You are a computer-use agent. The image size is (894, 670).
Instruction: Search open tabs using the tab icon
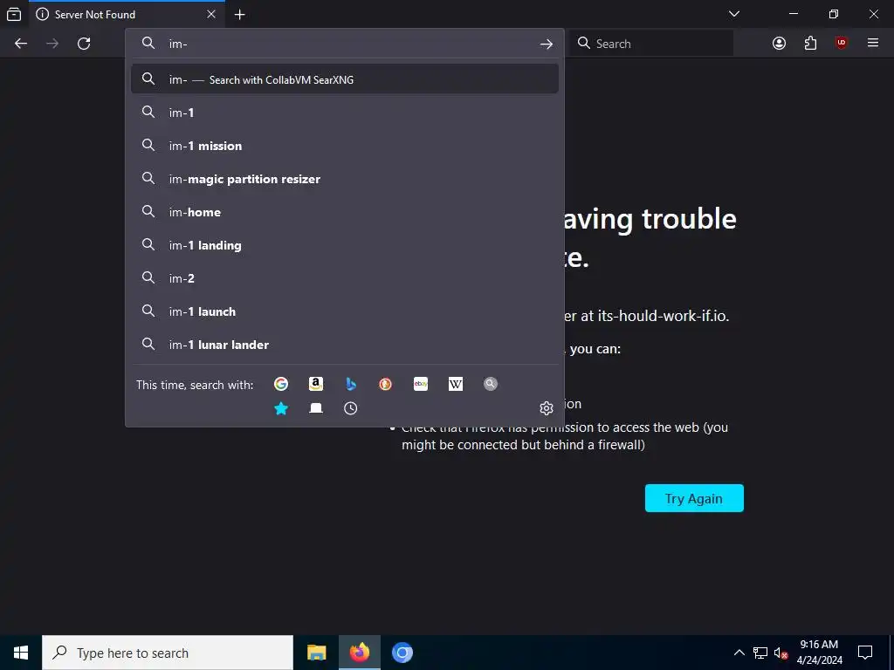(316, 408)
